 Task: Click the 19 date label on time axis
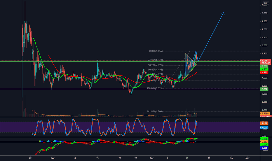209,158
